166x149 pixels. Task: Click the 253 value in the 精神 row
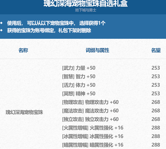[156, 94]
